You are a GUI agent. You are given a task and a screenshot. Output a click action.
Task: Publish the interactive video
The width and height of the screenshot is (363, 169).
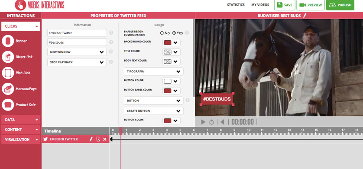[x=340, y=5]
